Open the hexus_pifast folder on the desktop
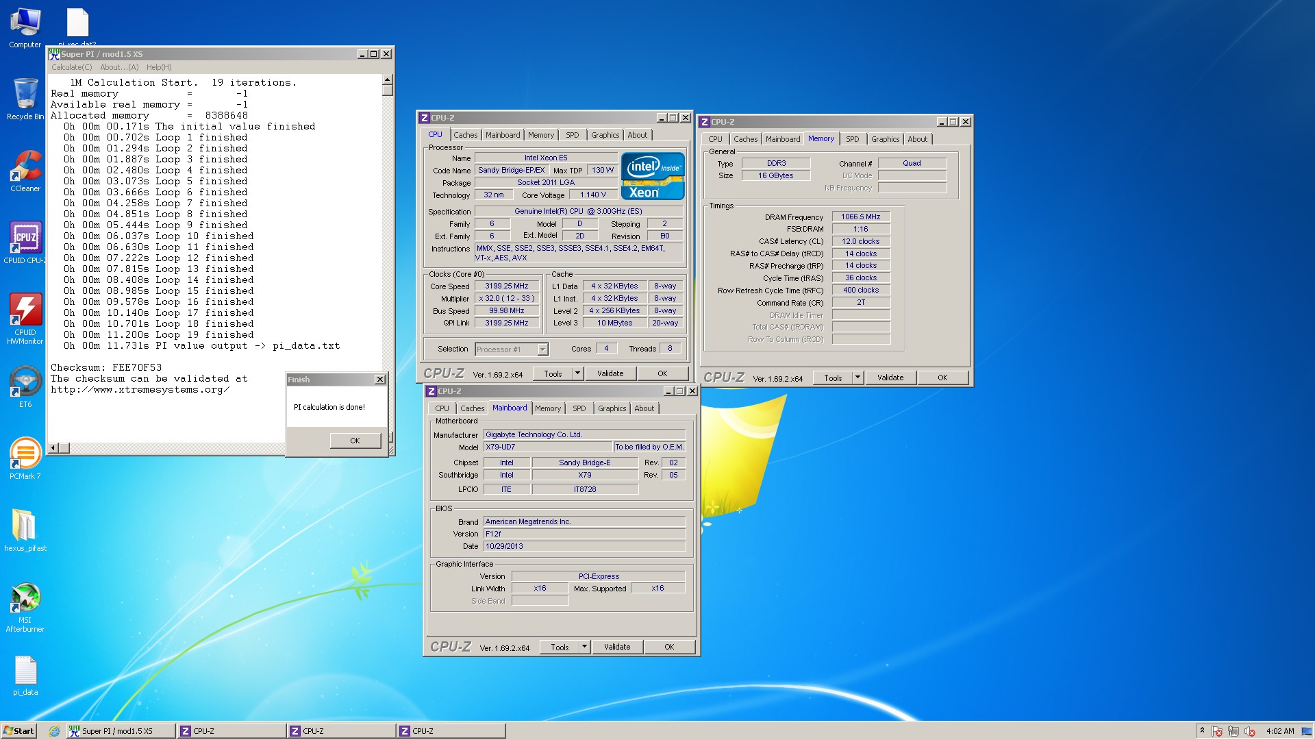This screenshot has width=1315, height=740. (x=25, y=531)
